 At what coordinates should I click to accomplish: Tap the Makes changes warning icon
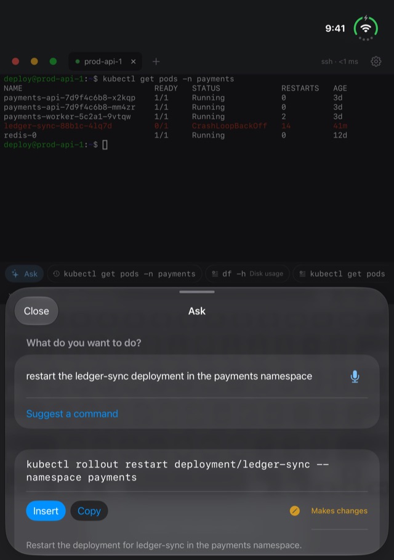coord(295,511)
